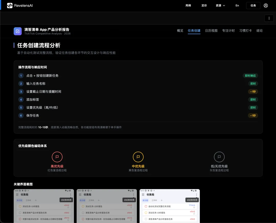Open the third bright screenshot at 6:11
This screenshot has width=276, height=223.
(x=170, y=206)
